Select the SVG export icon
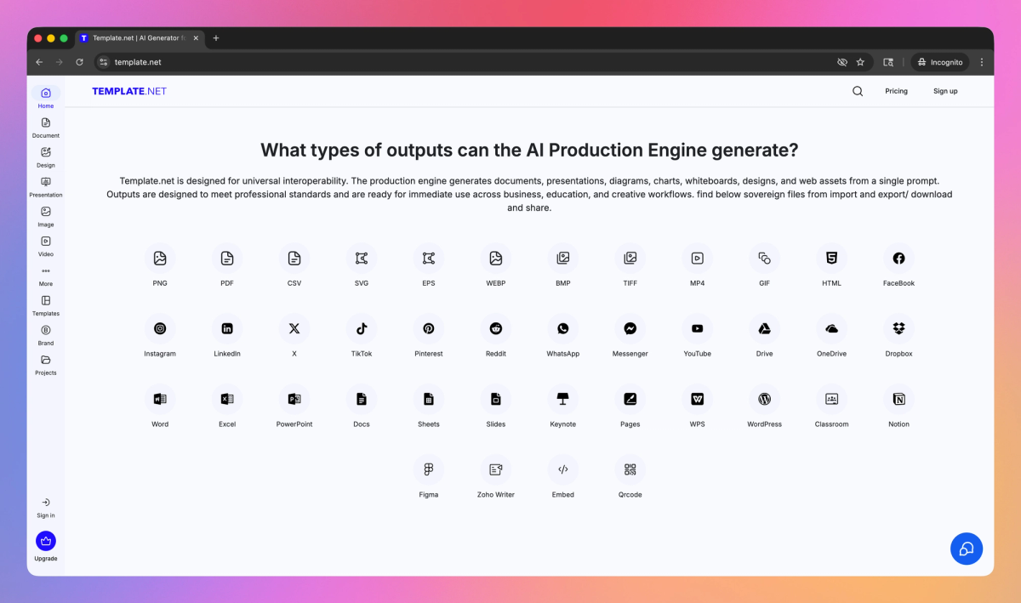 (361, 258)
